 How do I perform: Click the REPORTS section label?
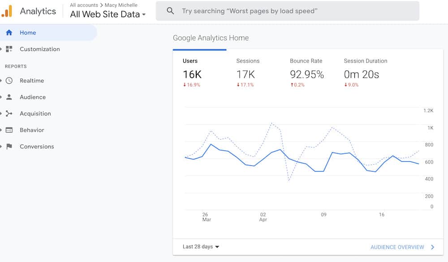coord(16,66)
